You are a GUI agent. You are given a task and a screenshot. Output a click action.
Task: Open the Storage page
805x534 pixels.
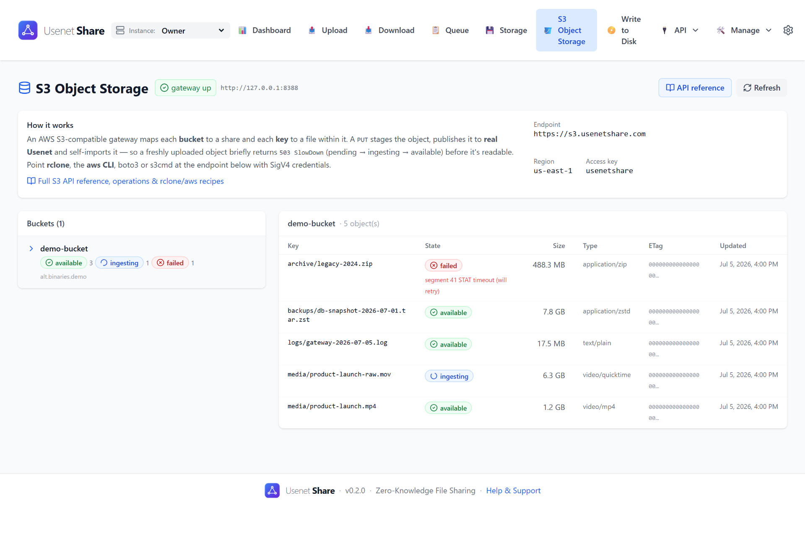(x=506, y=30)
